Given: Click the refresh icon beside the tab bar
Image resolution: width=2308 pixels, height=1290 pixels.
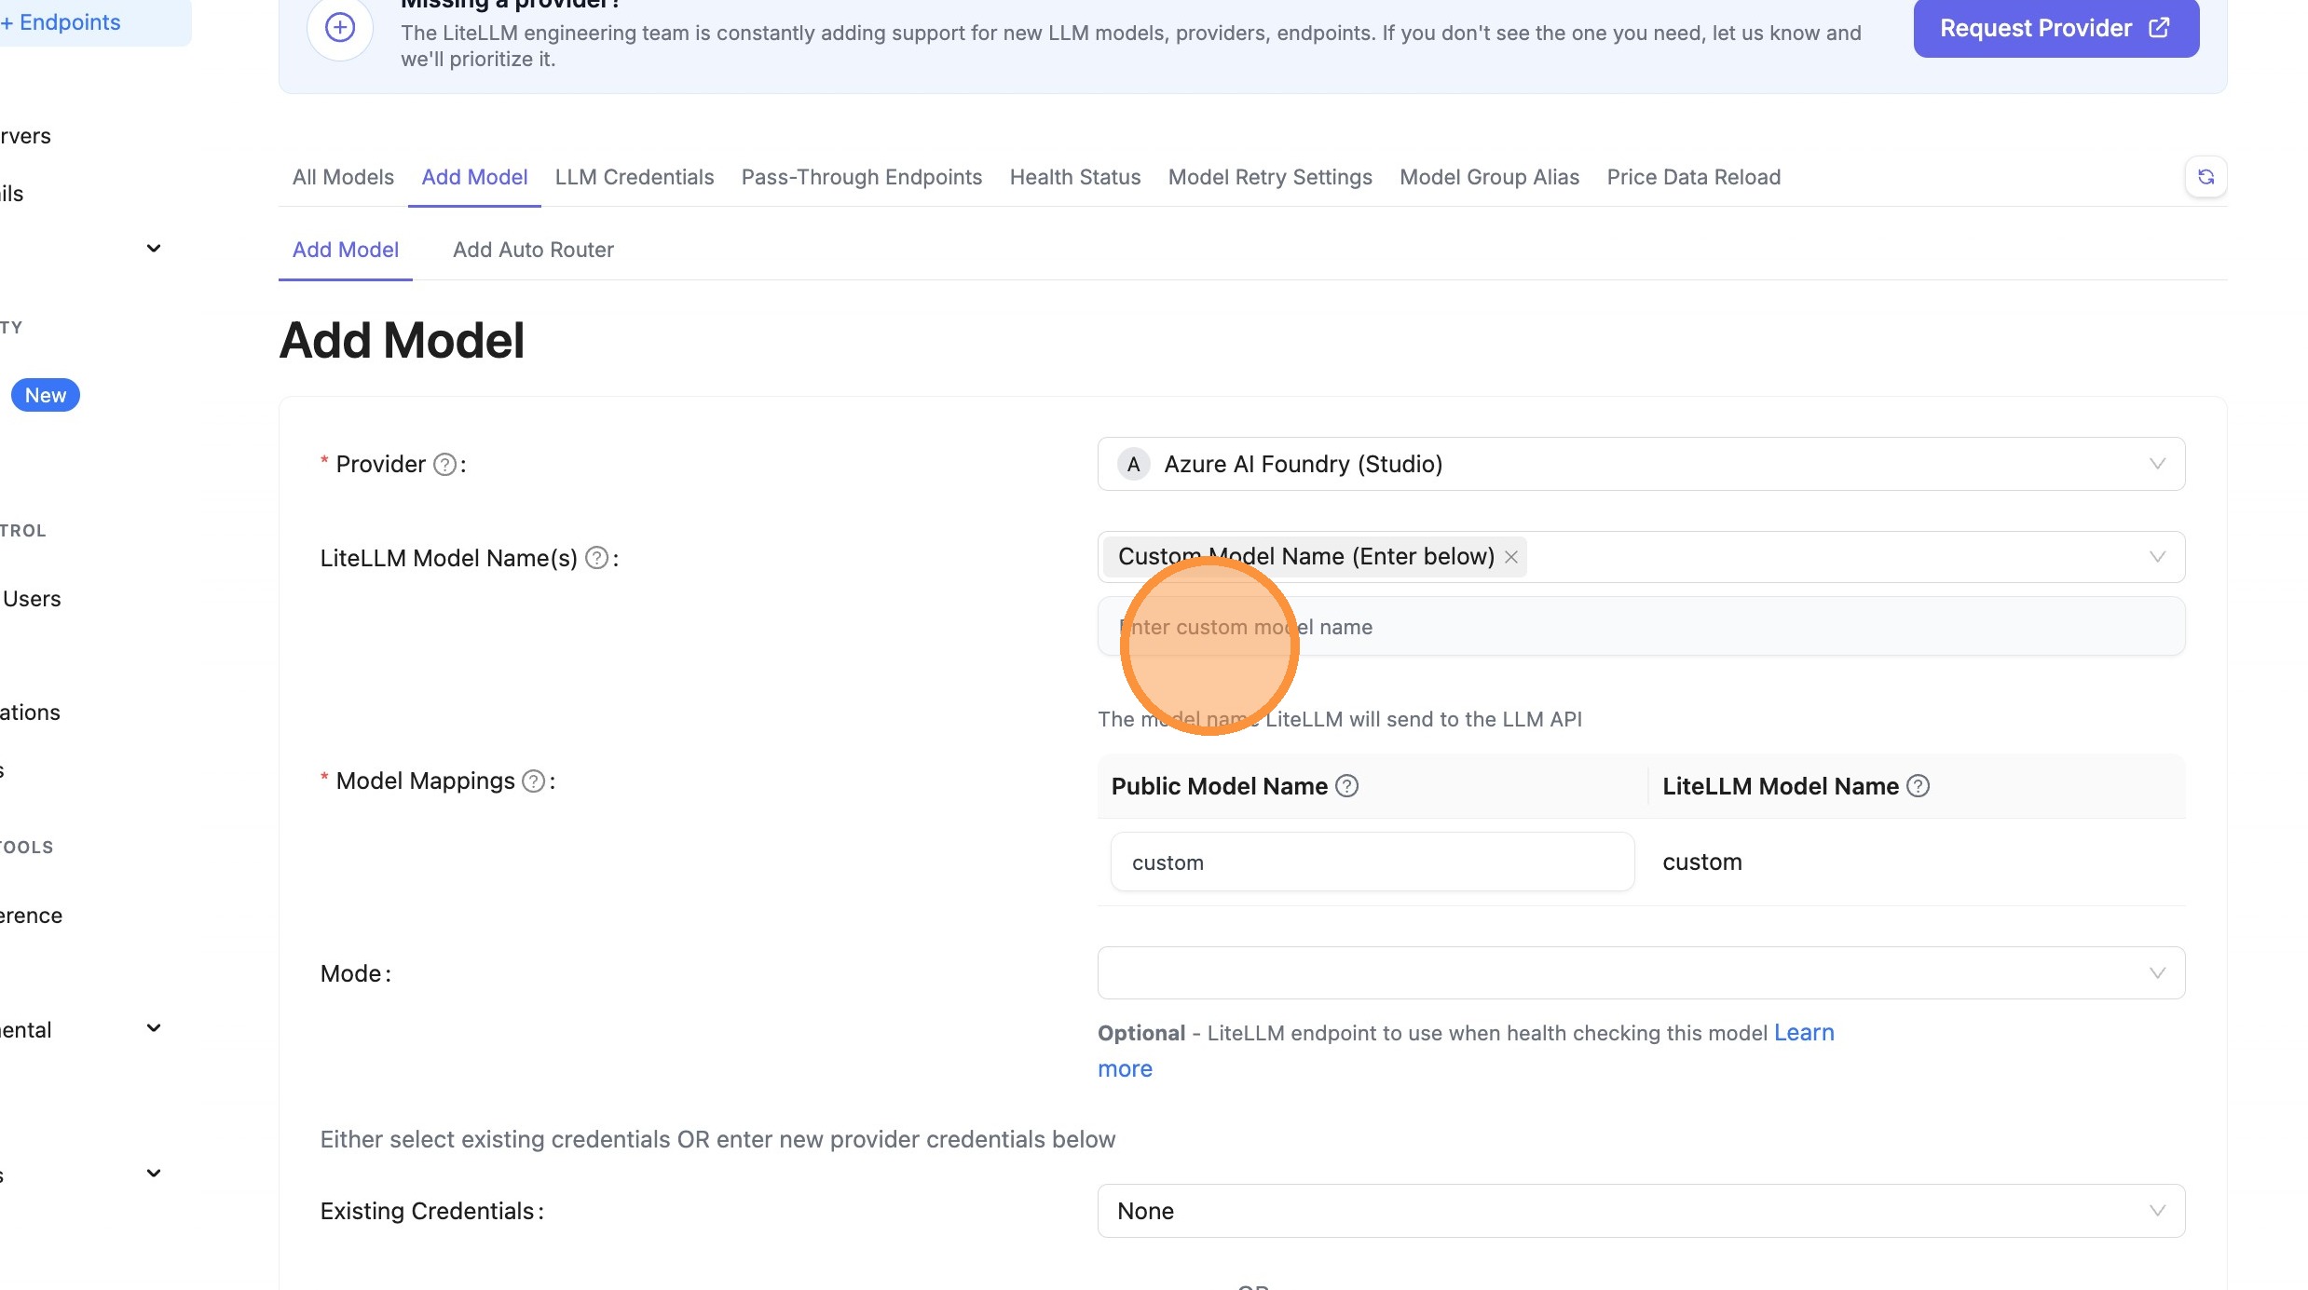Looking at the screenshot, I should [x=2205, y=176].
